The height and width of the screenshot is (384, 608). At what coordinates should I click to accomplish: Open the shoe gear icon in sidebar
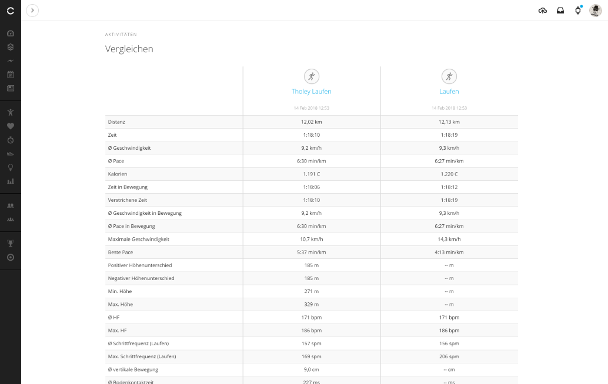click(11, 154)
